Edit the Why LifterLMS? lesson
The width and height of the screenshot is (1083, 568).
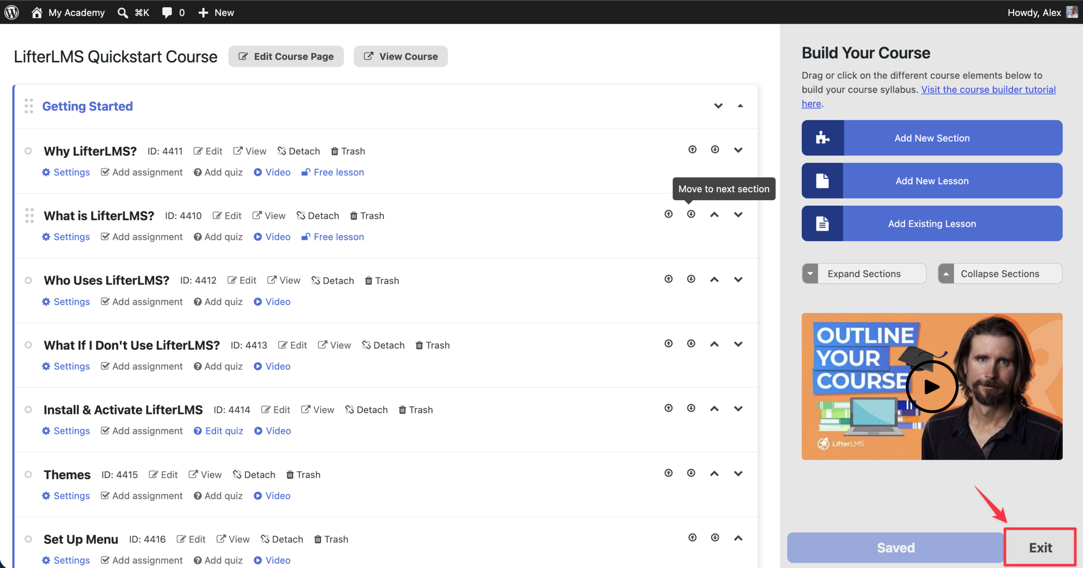[208, 151]
